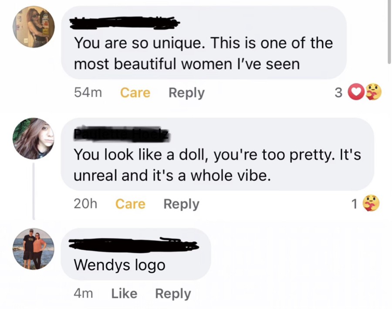
Task: Open the redacted author name above "Wendys logo"
Action: tap(131, 245)
